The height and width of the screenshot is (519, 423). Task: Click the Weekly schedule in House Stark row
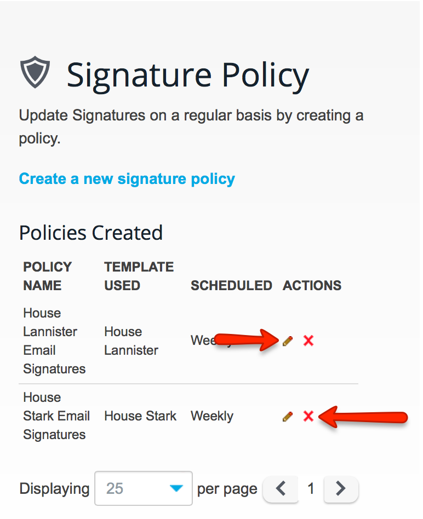tap(212, 416)
